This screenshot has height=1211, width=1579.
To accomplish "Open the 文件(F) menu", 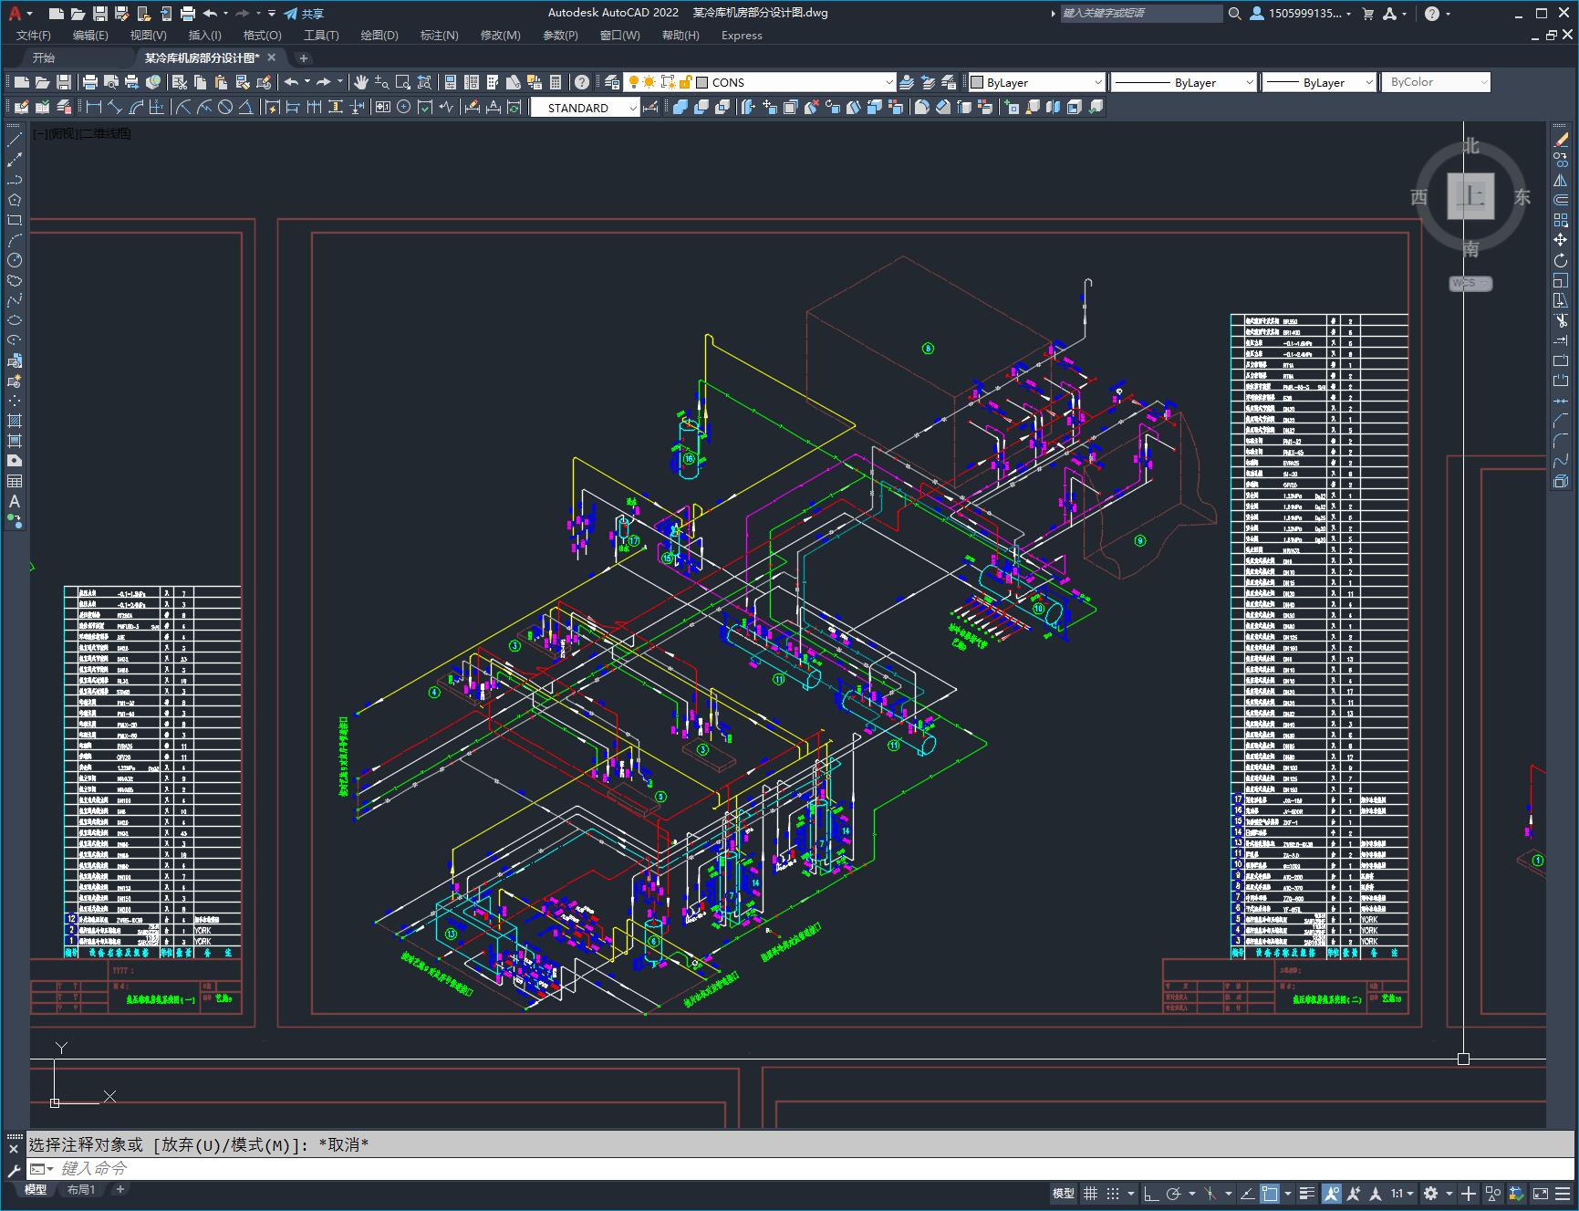I will tap(34, 35).
